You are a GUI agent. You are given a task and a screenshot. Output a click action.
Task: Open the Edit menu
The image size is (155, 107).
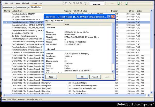12,3
